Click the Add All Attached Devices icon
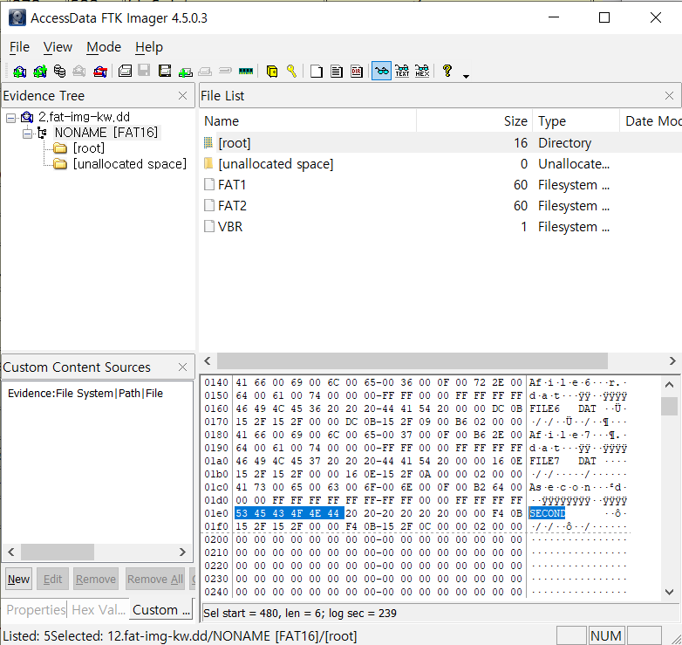The width and height of the screenshot is (682, 645). pyautogui.click(x=39, y=71)
